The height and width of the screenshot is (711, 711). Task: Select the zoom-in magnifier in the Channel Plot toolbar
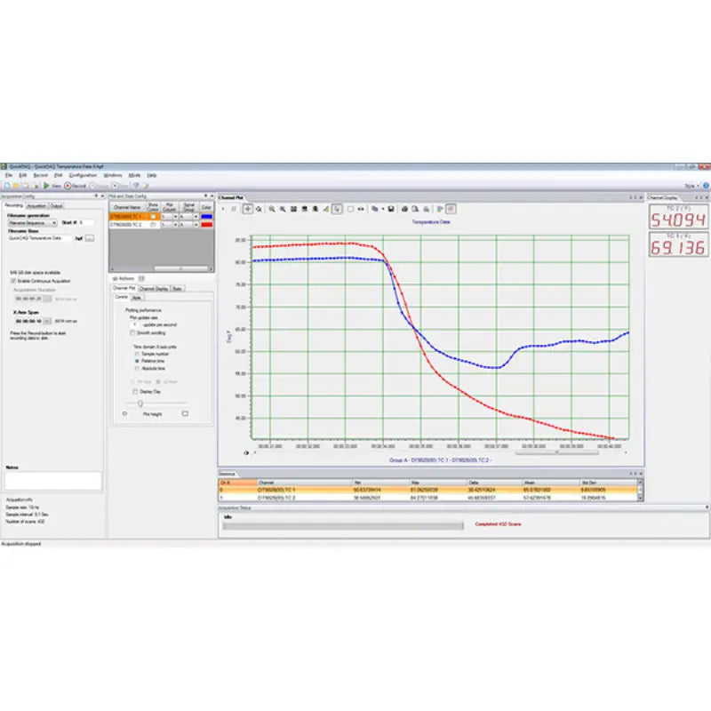[x=271, y=209]
